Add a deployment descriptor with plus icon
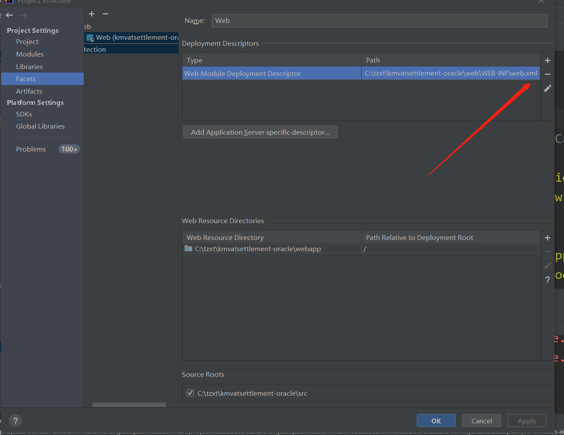 (x=548, y=60)
